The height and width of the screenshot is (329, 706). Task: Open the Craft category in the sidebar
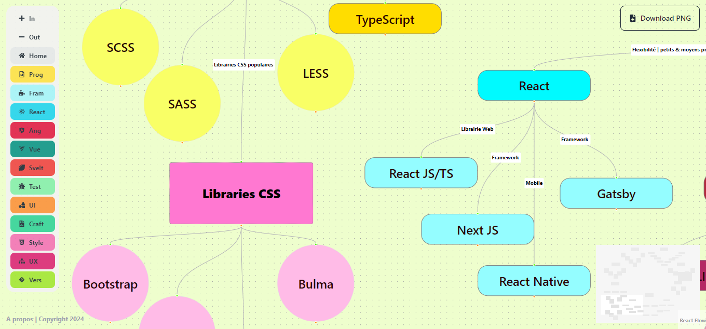point(32,224)
